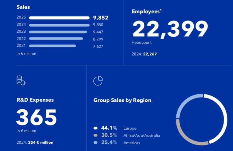Click the 365 R&D expenses figure
The height and width of the screenshot is (151, 233).
(x=36, y=117)
